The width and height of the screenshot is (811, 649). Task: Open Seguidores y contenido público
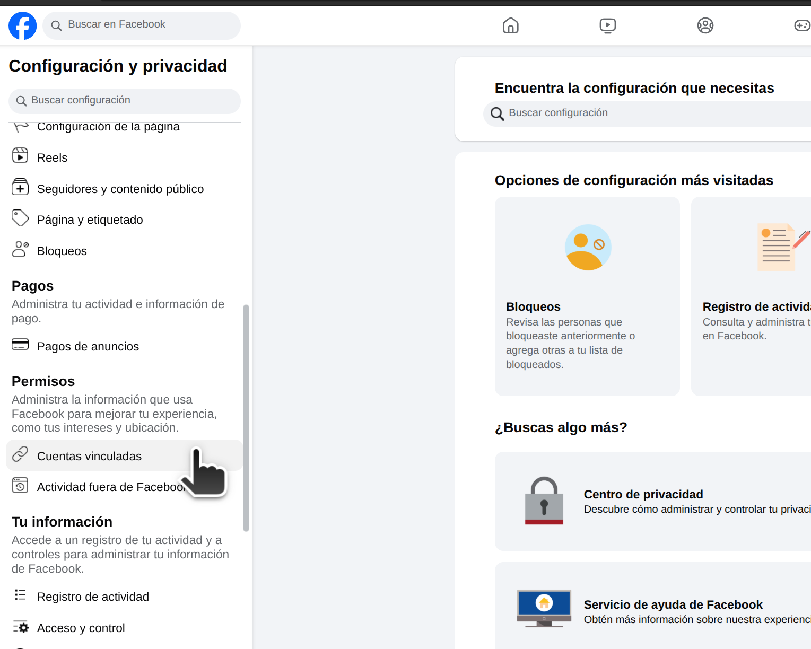click(x=125, y=189)
